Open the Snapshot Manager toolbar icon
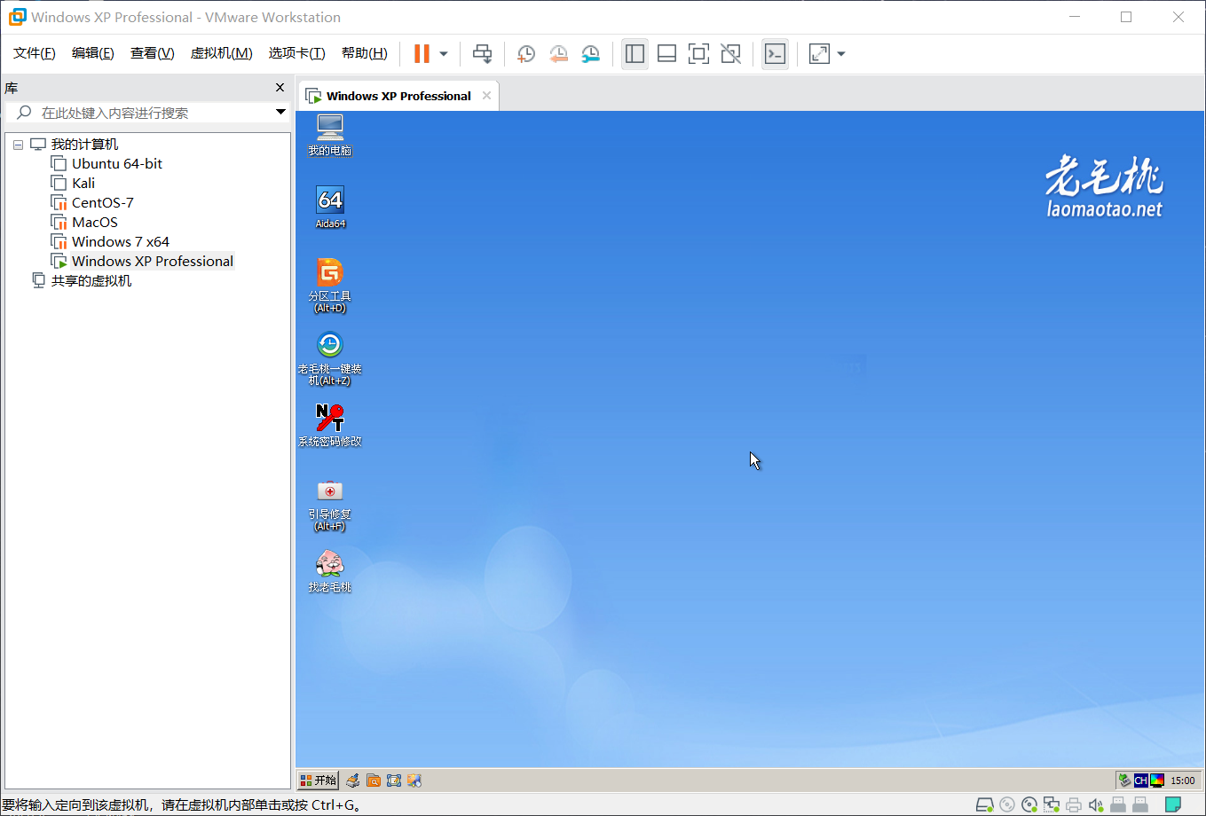Screen dimensions: 1206x816 (x=591, y=53)
